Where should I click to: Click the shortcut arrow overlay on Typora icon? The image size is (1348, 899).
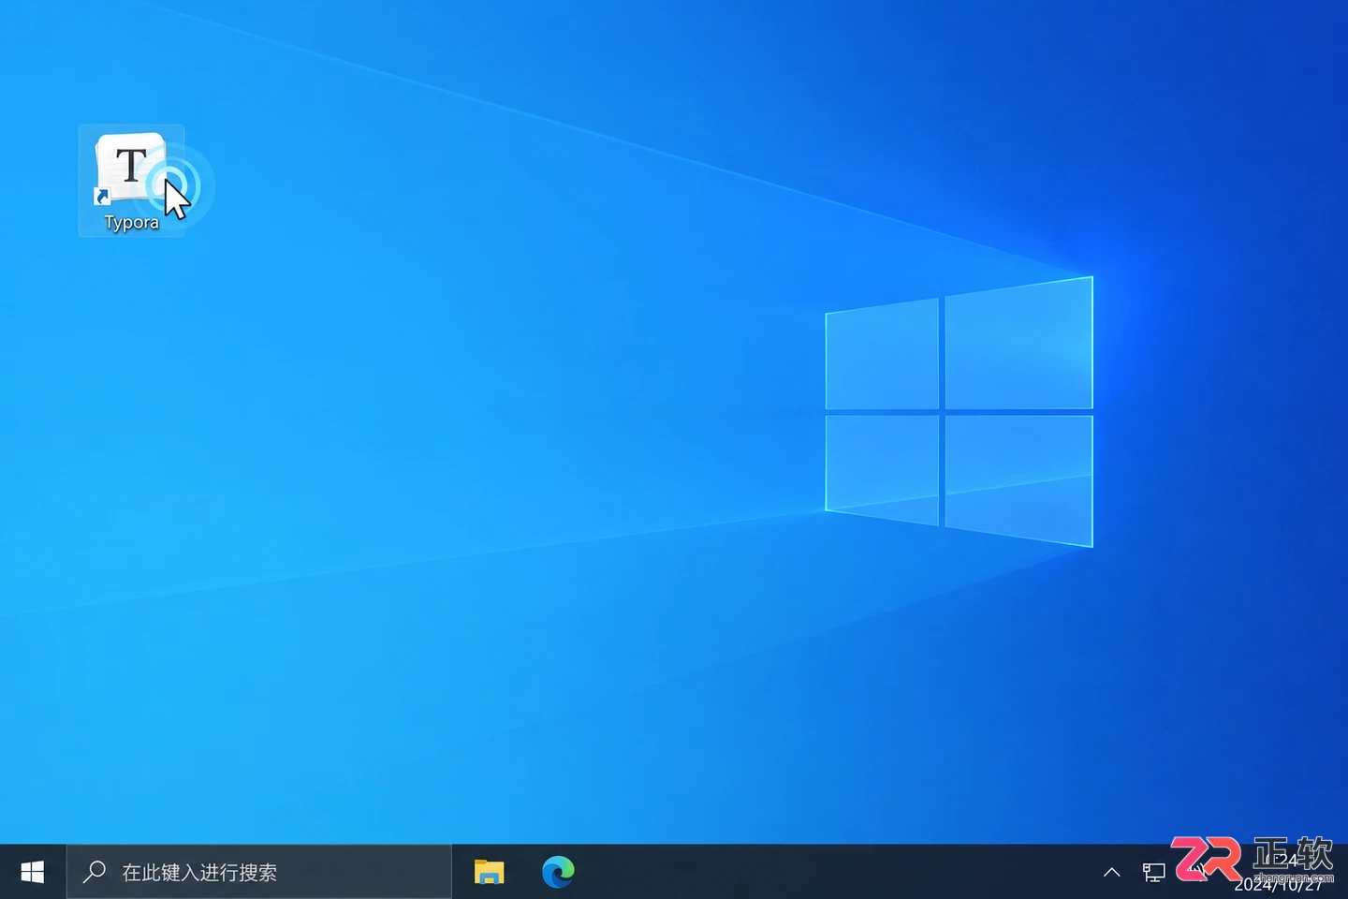click(102, 197)
